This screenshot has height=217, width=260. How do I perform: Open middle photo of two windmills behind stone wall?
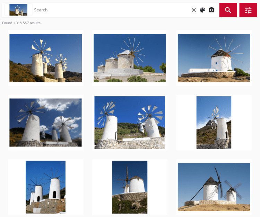click(x=130, y=123)
